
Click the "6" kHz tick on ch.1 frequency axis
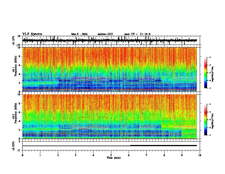(x=20, y=65)
